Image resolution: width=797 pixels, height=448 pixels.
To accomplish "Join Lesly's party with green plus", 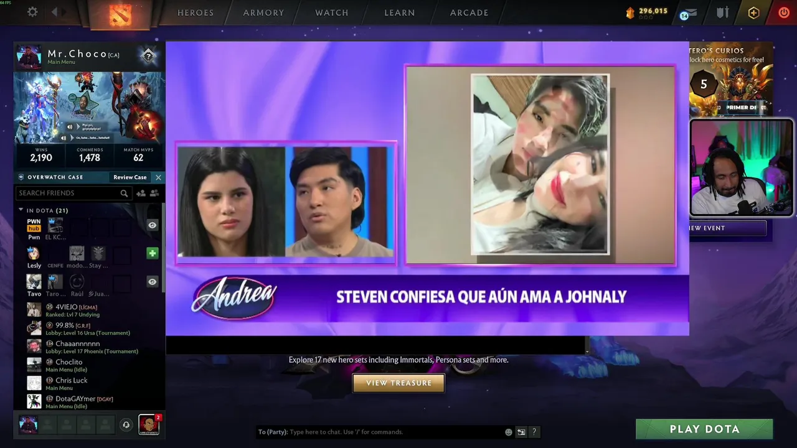I will tap(153, 253).
